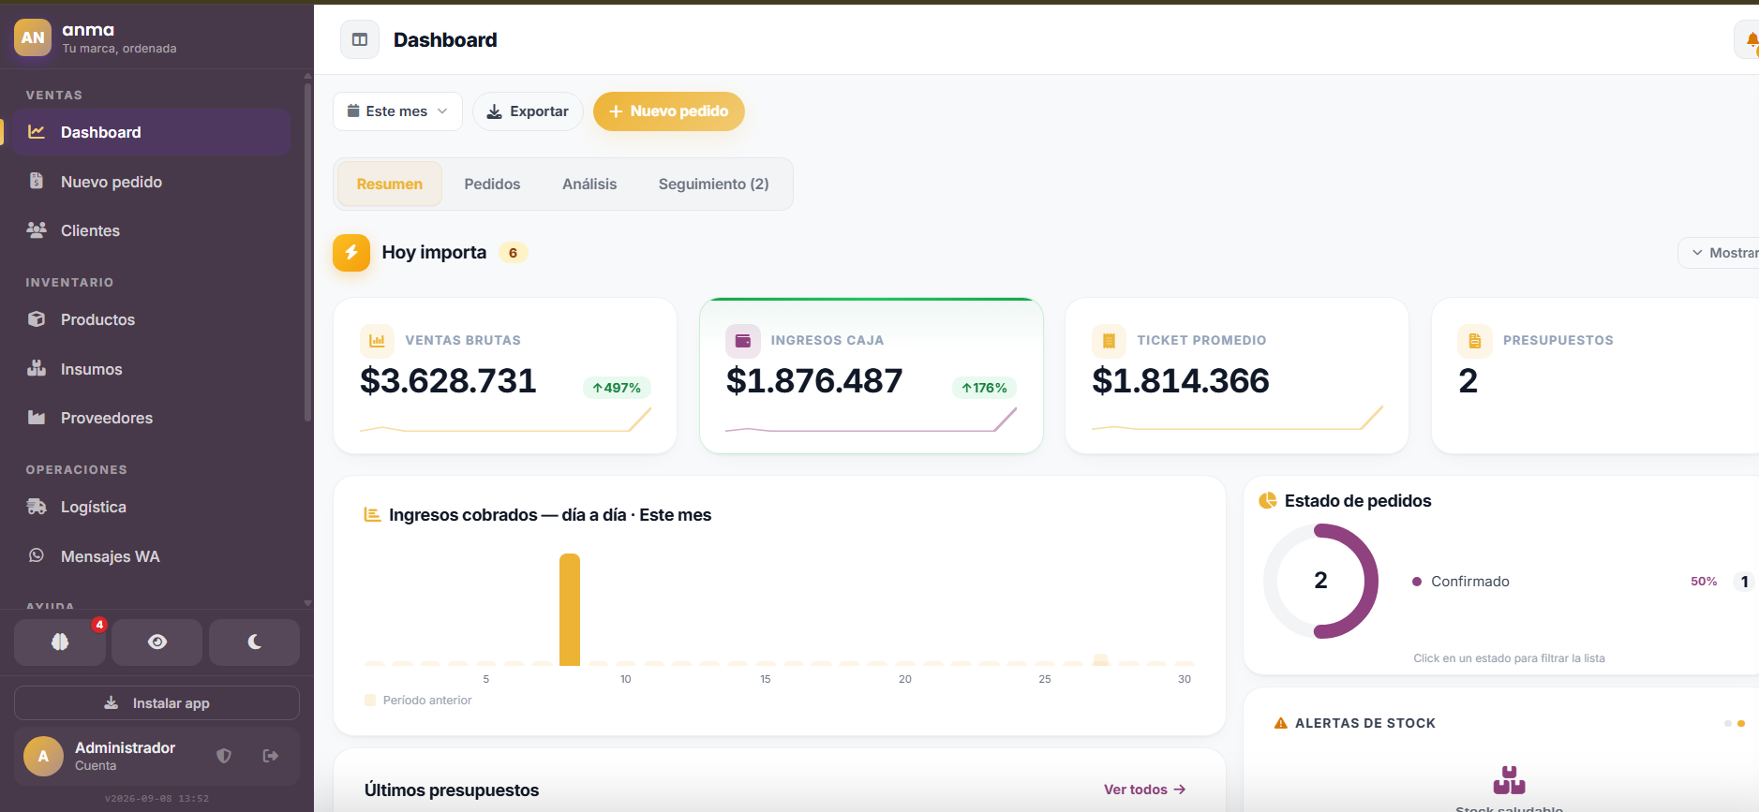Click the Instalar app button
The height and width of the screenshot is (812, 1759).
pyautogui.click(x=157, y=703)
